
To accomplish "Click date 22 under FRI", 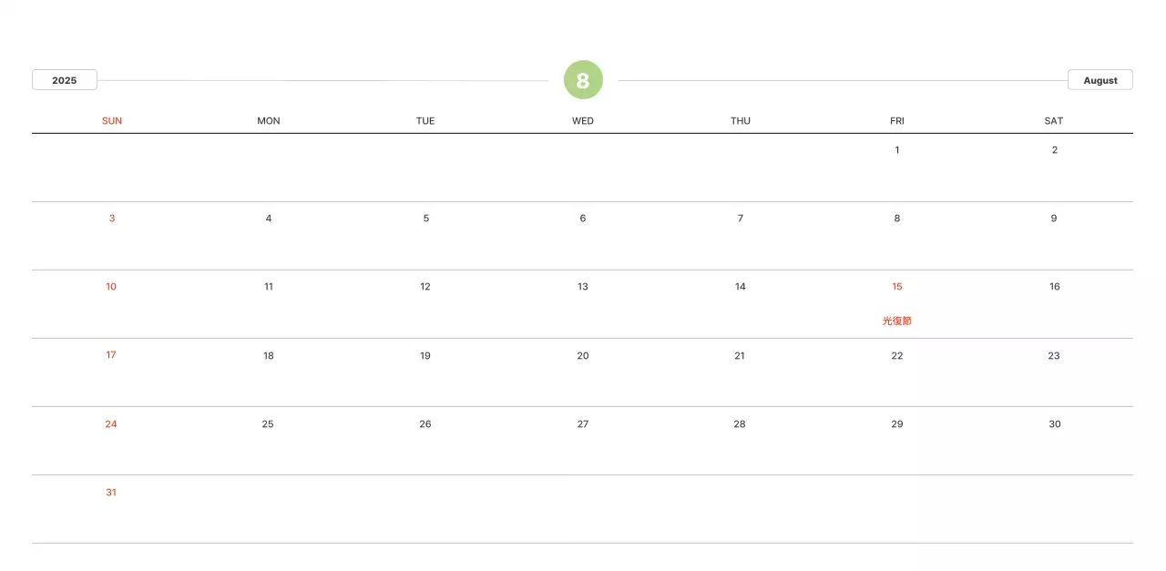I will pos(897,356).
